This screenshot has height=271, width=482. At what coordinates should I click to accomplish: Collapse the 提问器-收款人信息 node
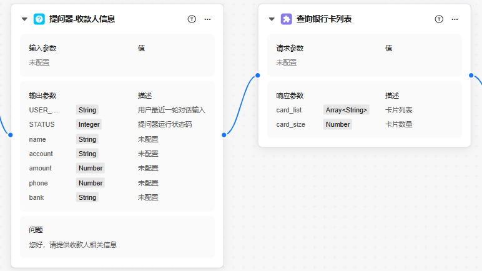pyautogui.click(x=24, y=19)
